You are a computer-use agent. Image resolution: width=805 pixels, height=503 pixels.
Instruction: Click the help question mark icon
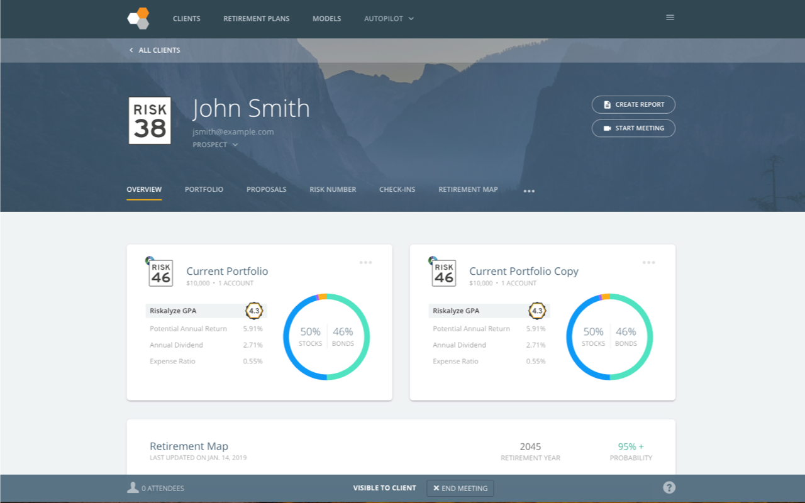669,487
